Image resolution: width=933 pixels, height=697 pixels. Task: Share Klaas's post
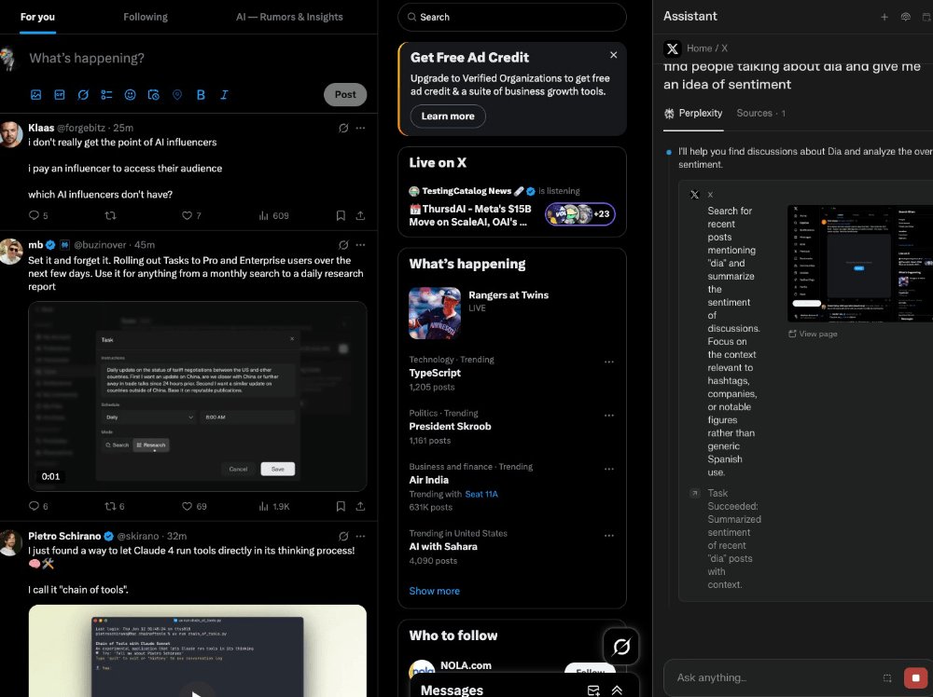(360, 215)
